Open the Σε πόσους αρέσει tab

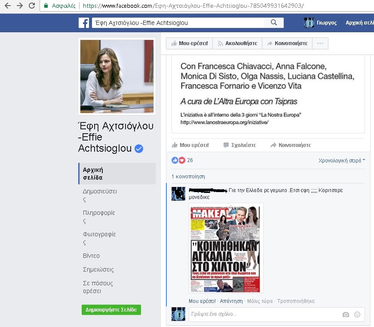[98, 287]
